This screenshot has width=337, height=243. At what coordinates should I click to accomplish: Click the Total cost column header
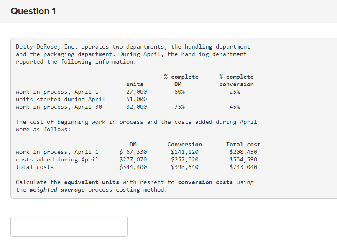point(243,145)
